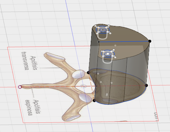Click the 'Apófisis transversa' label on canvas image

coord(29,61)
